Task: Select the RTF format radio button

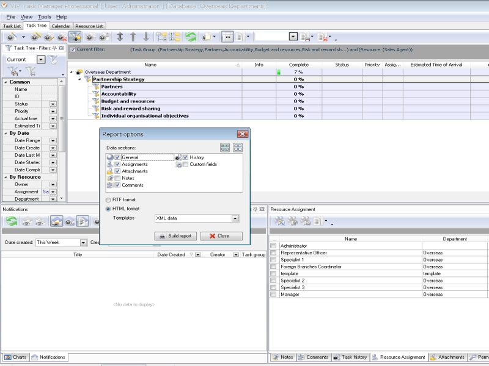Action: (108, 199)
